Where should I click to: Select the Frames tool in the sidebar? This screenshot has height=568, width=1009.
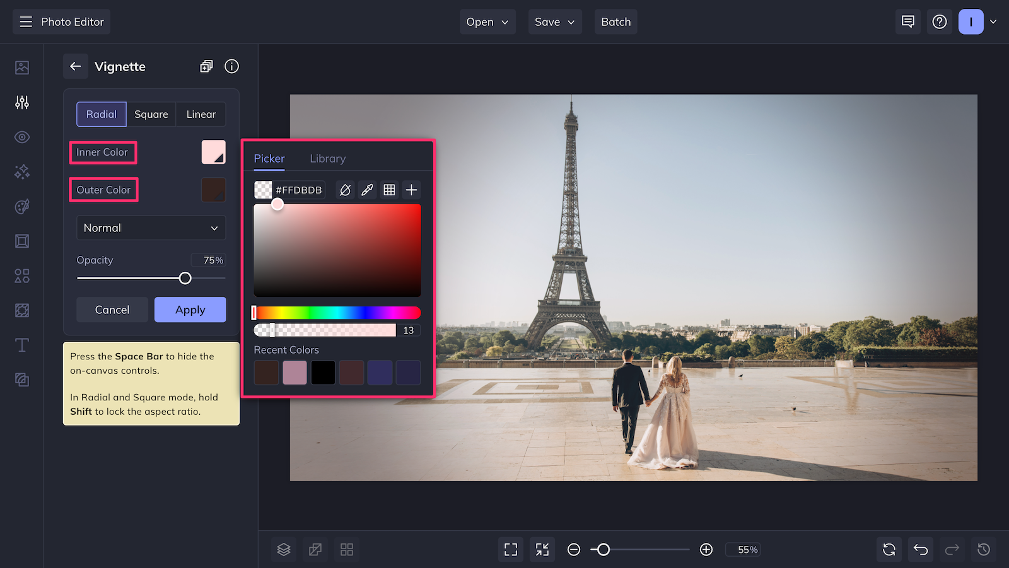pyautogui.click(x=21, y=241)
